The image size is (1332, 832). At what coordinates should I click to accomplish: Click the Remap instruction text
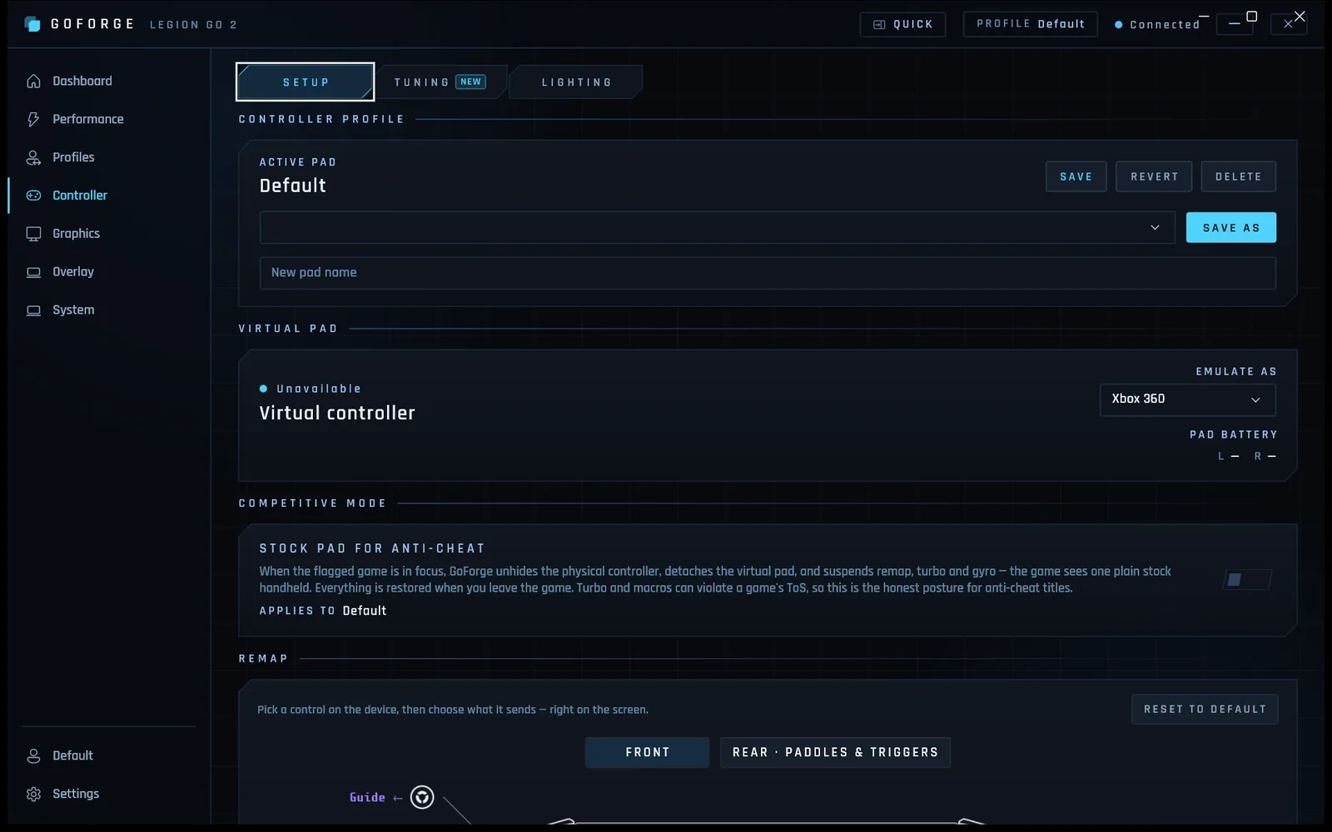tap(453, 710)
